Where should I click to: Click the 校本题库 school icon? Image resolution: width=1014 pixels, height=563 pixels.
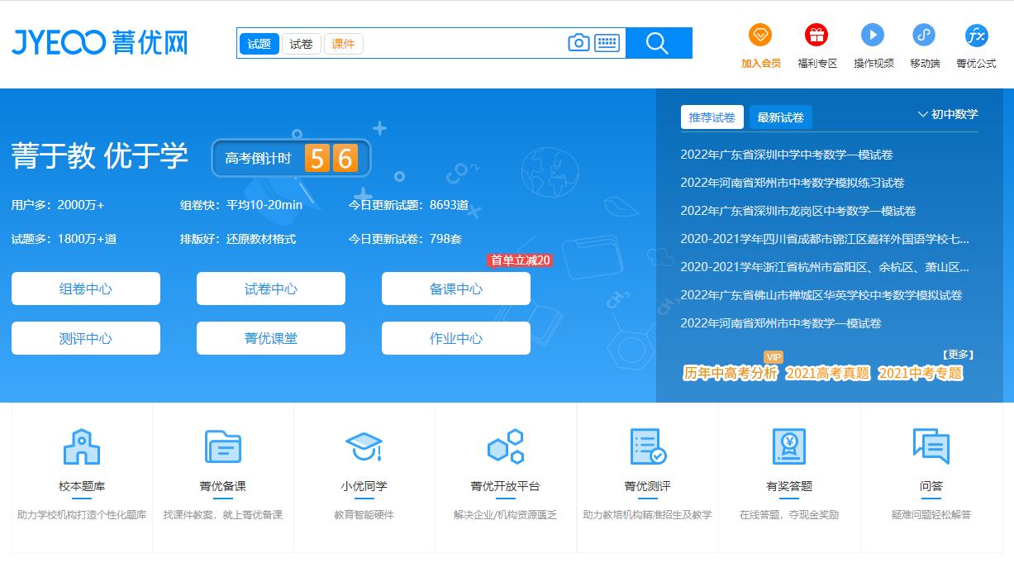click(80, 446)
